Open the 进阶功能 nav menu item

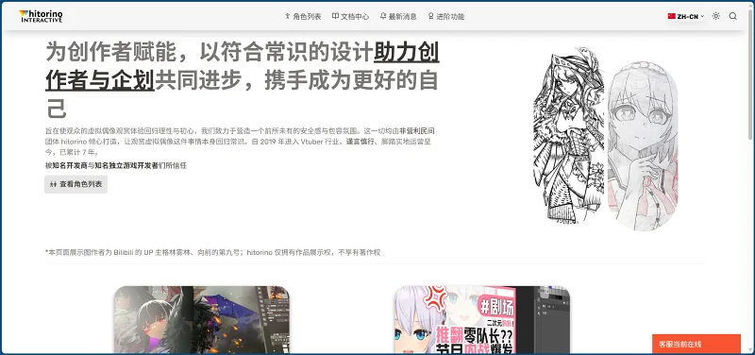(445, 16)
